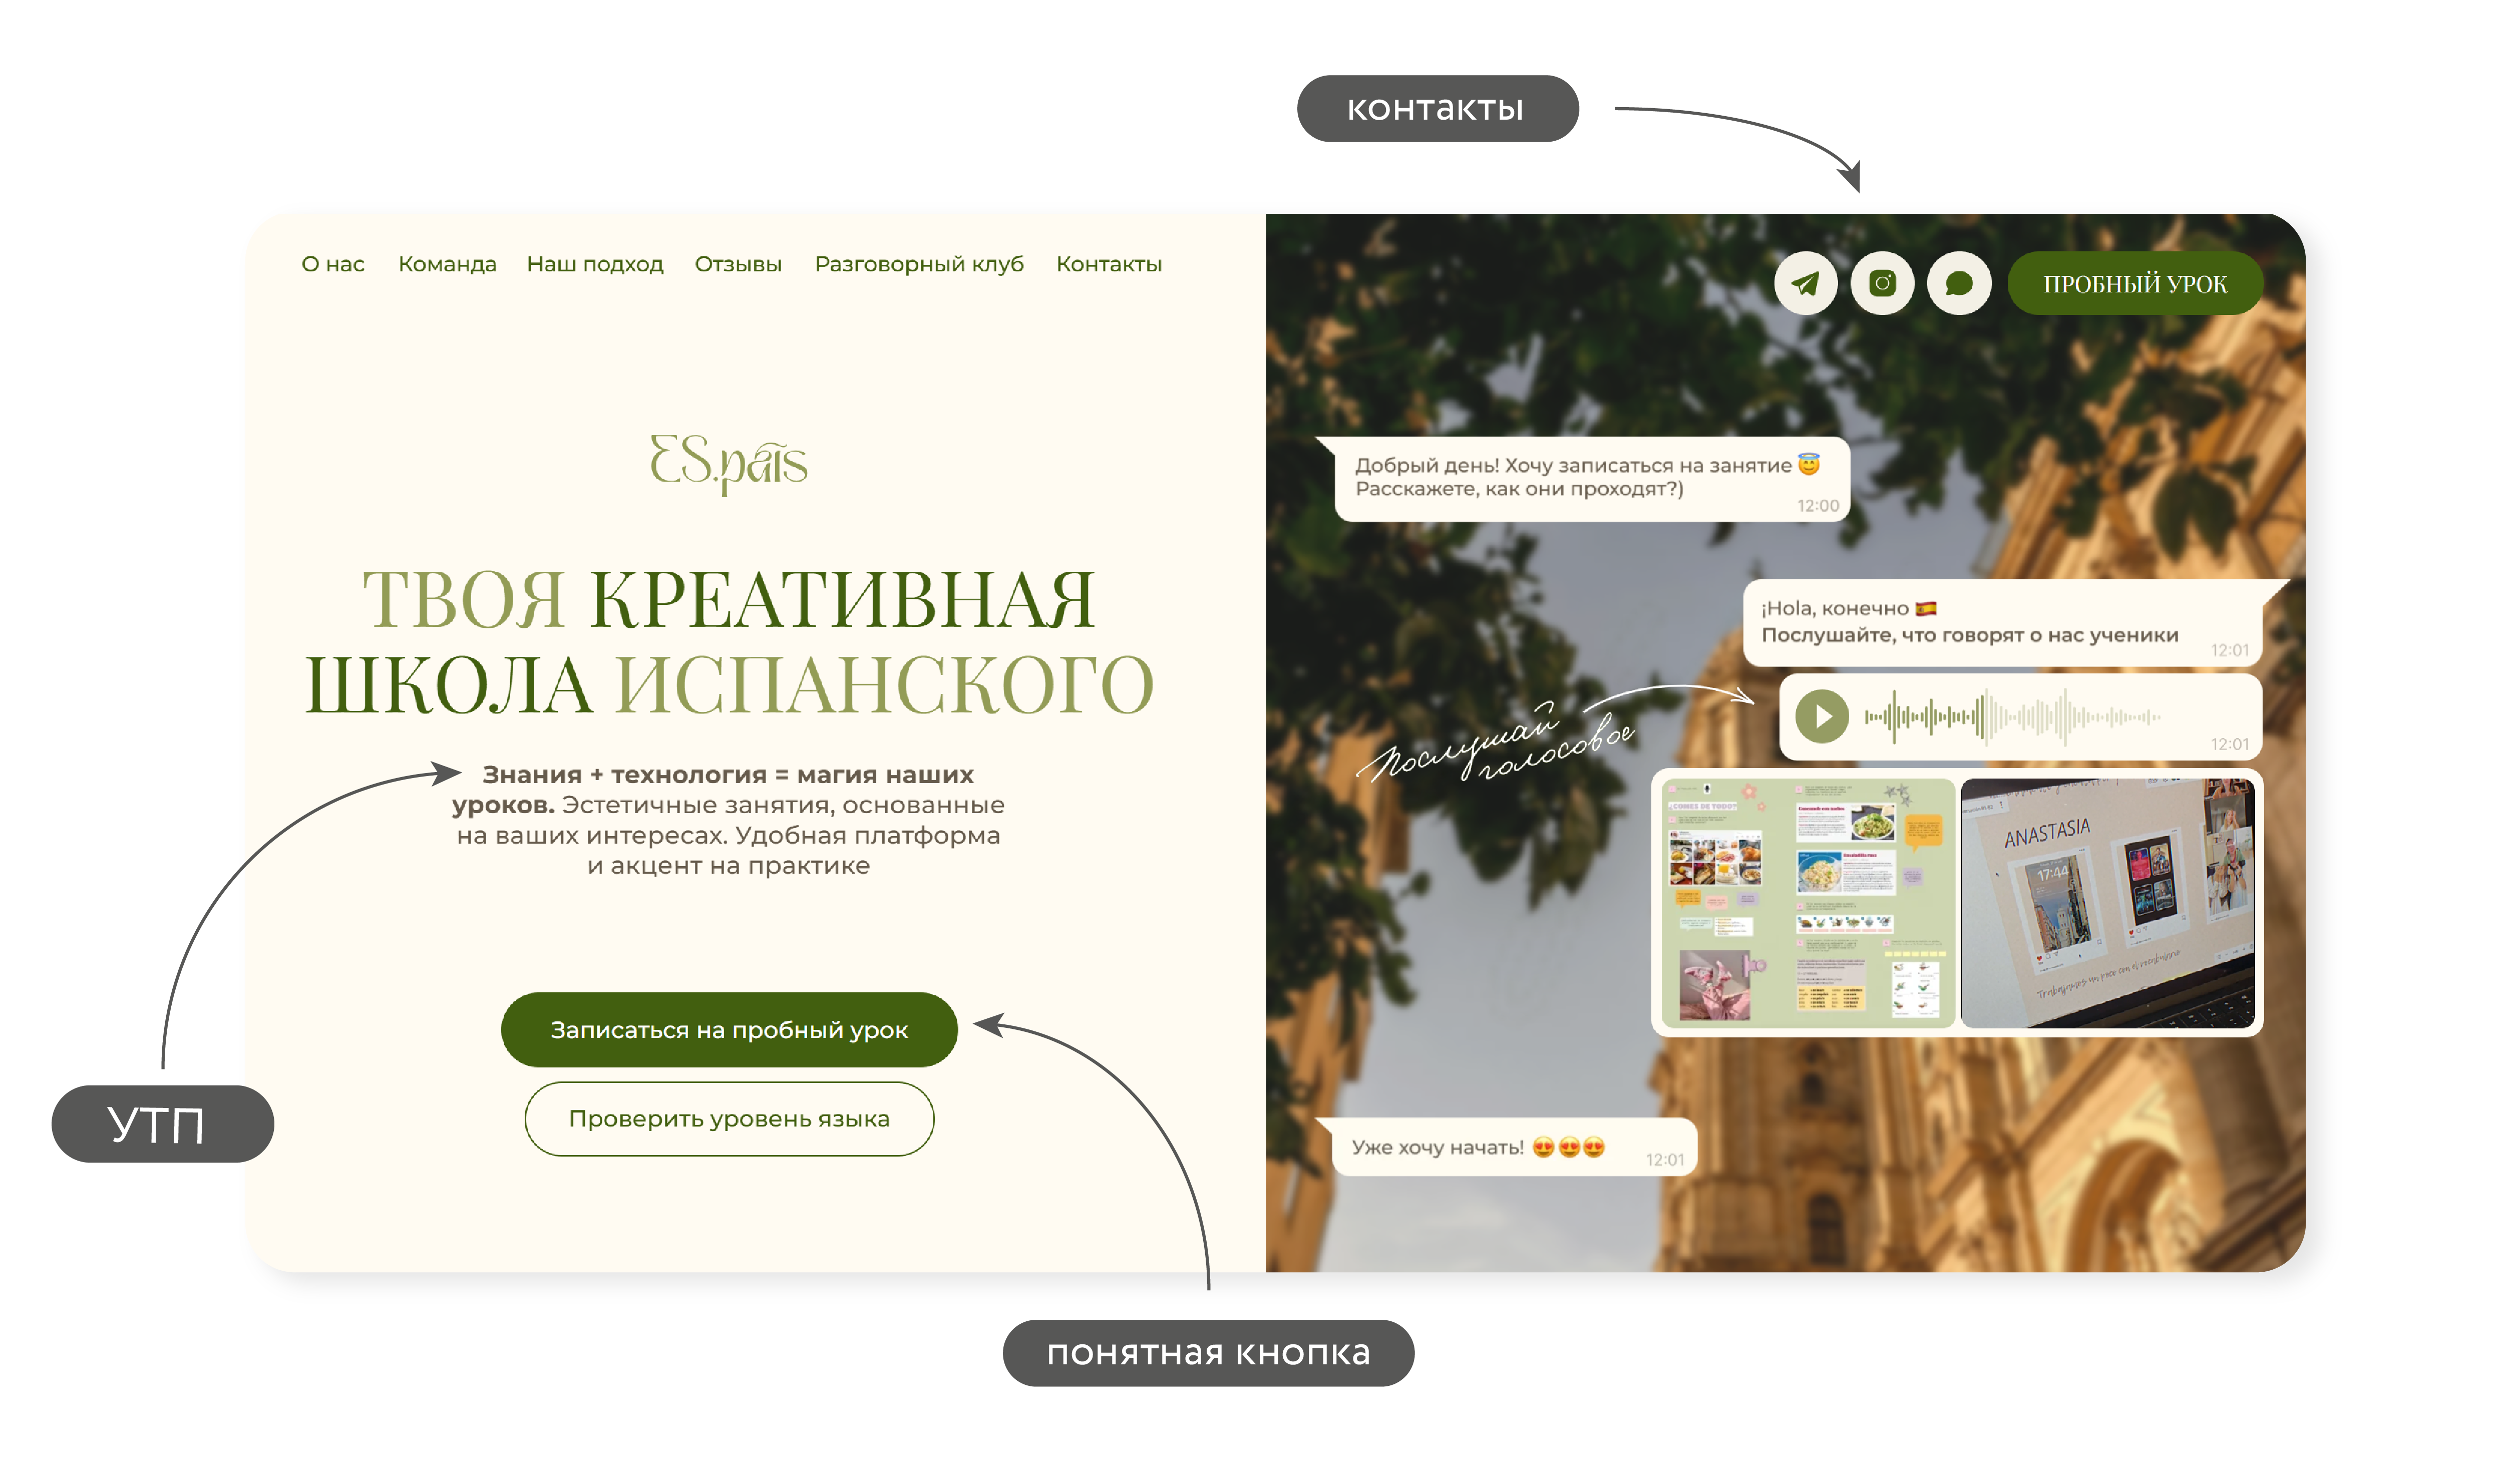Image resolution: width=2504 pixels, height=1484 pixels.
Task: Click Записаться на пробный урок button
Action: click(729, 1030)
